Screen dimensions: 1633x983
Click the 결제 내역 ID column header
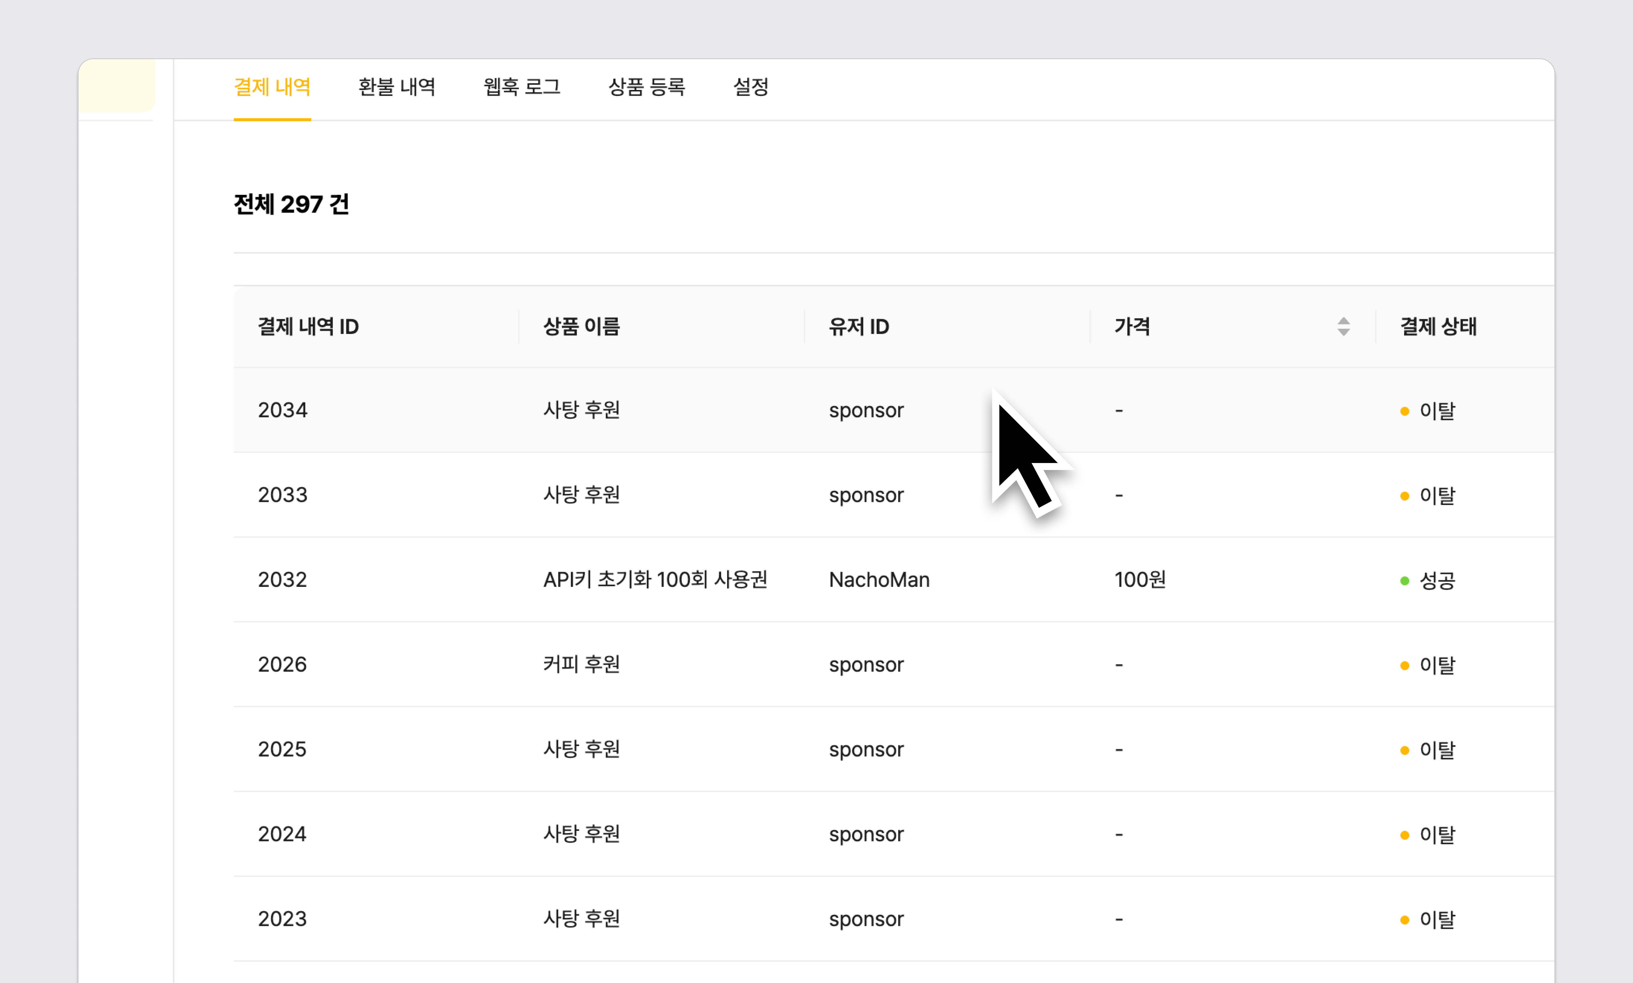tap(308, 327)
